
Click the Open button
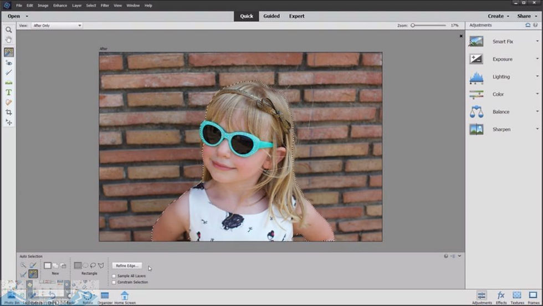coord(14,16)
